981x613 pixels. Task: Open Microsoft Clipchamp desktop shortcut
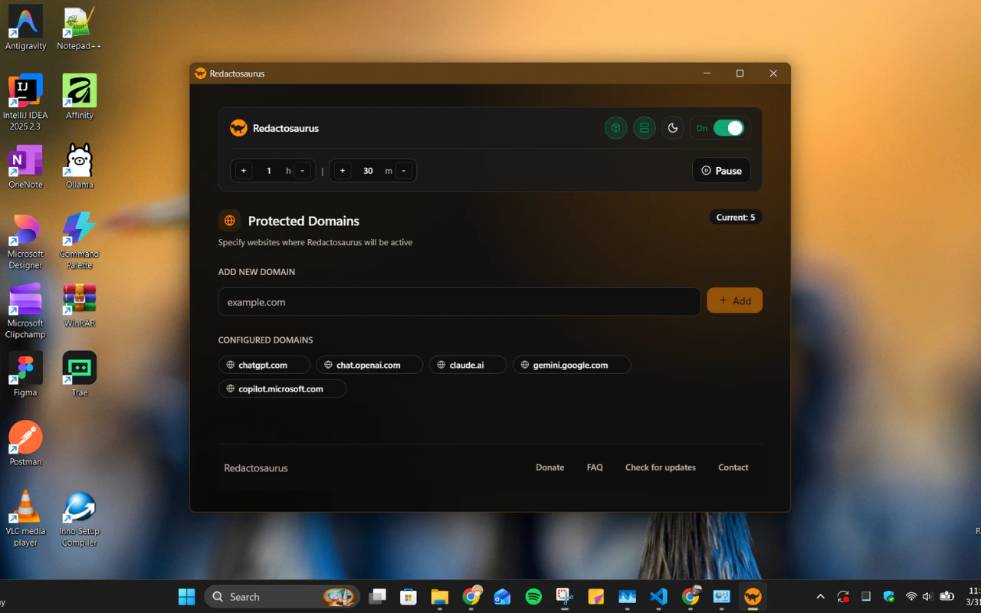[x=25, y=311]
